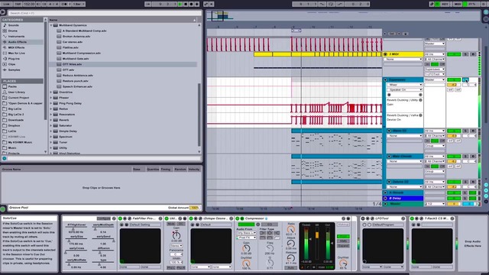This screenshot has width=489, height=275.
Task: Open Packs under Places
Action: pyautogui.click(x=12, y=86)
